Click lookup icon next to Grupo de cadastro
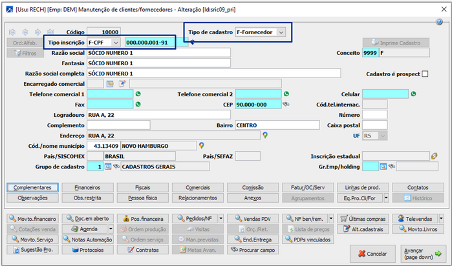 (108, 167)
